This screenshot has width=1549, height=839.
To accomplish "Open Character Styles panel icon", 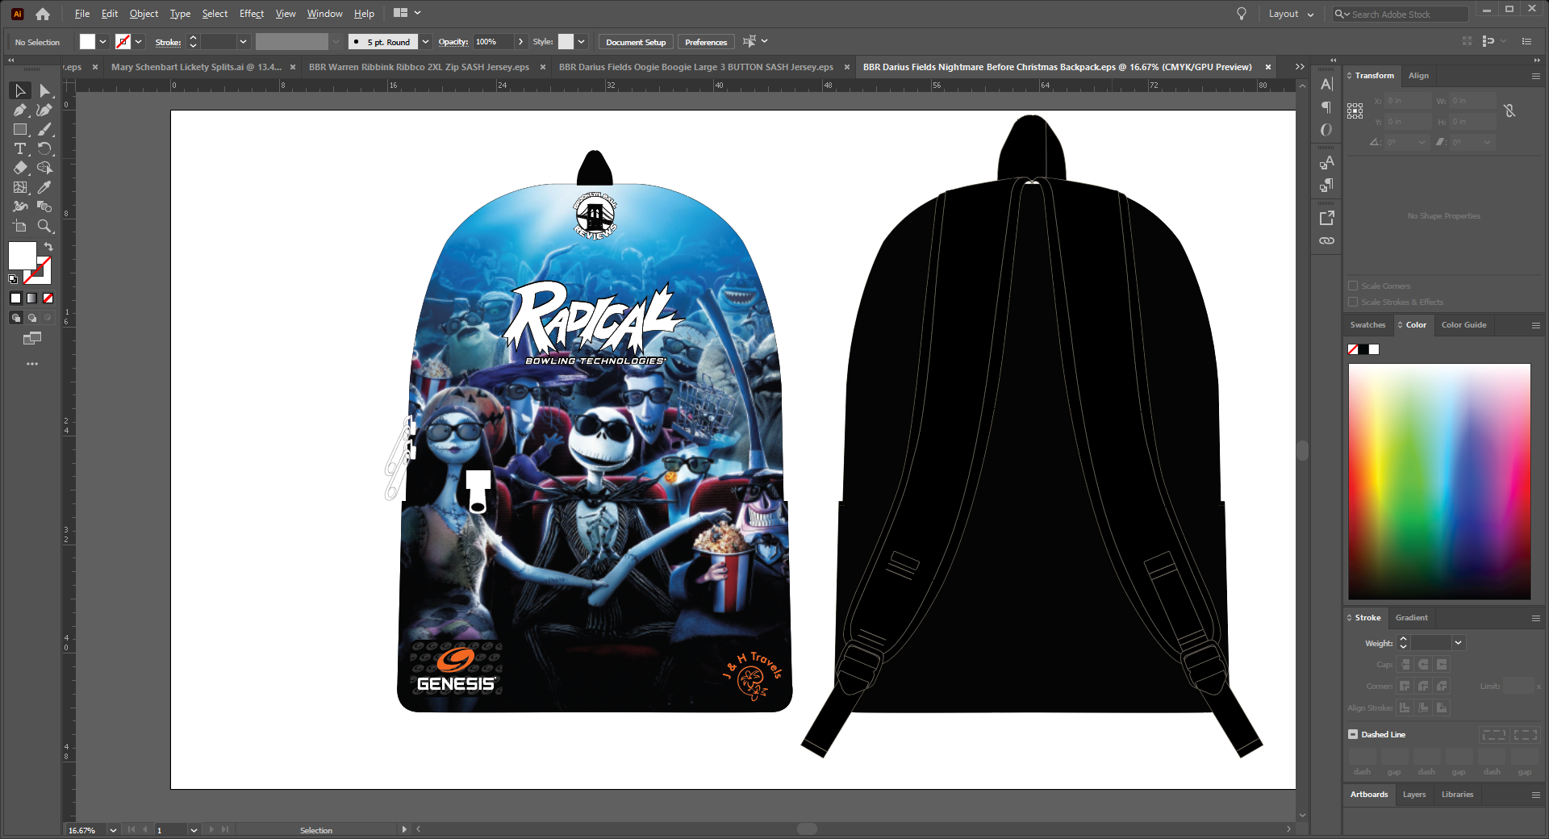I will coord(1326,163).
